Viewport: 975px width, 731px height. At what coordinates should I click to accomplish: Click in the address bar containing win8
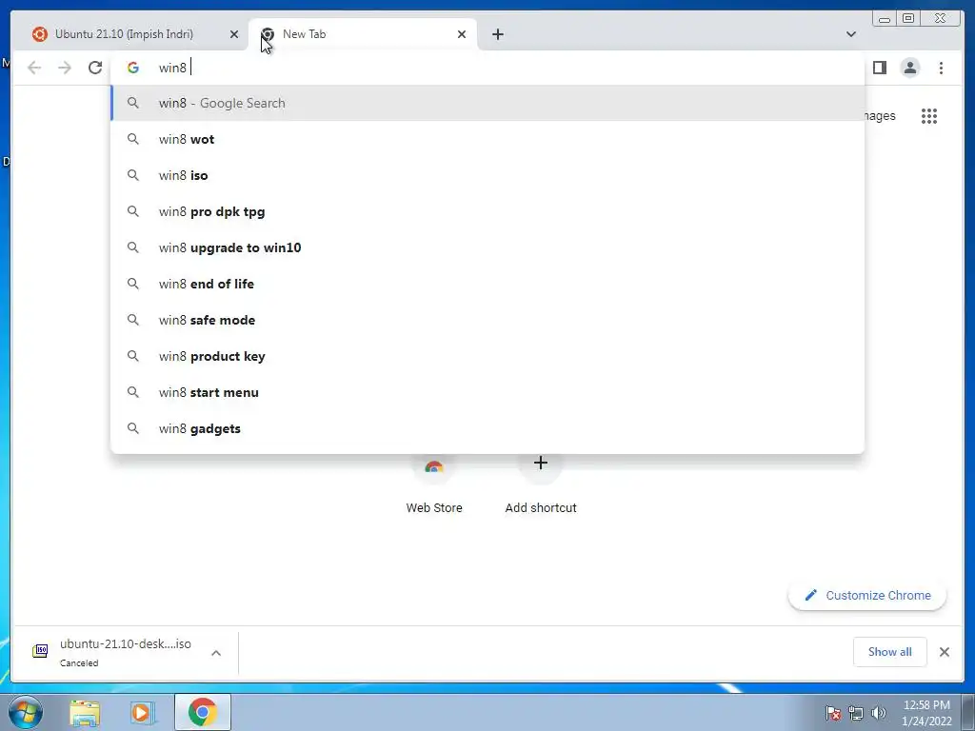pos(487,68)
